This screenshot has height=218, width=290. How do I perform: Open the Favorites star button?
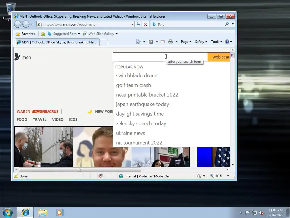[25, 34]
